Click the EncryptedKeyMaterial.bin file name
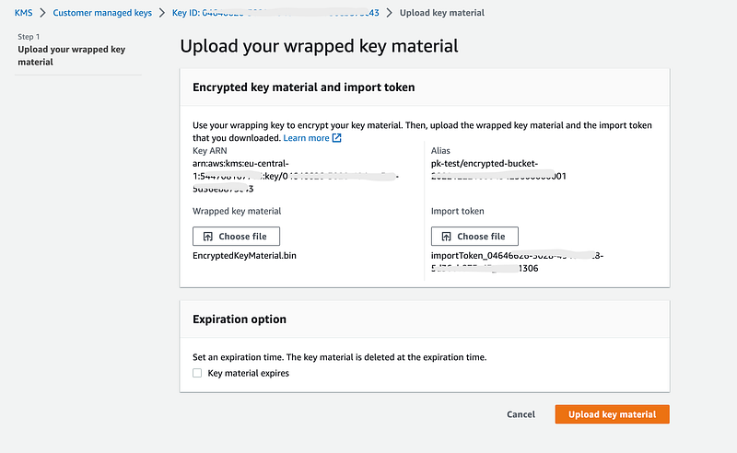This screenshot has width=737, height=453. [244, 256]
